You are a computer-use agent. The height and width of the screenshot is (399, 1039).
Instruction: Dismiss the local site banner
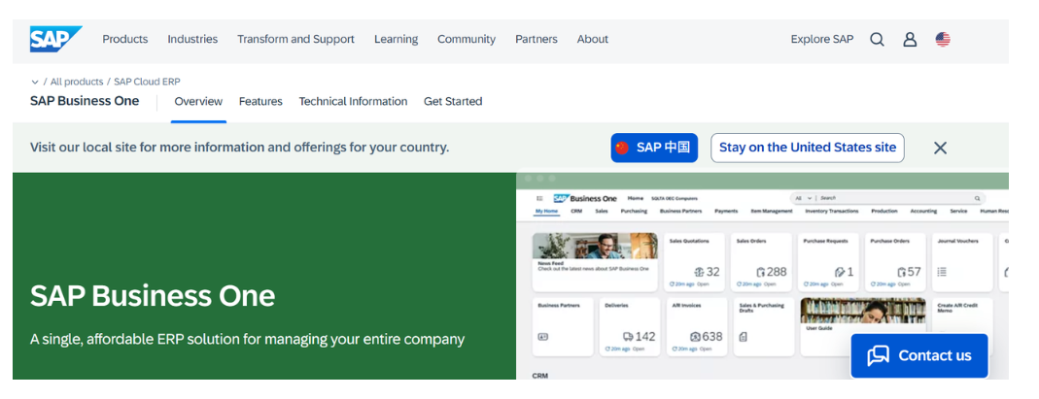click(x=940, y=148)
